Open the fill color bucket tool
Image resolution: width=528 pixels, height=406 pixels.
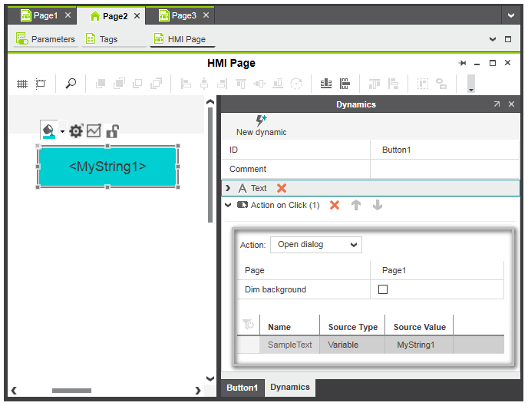tap(48, 131)
